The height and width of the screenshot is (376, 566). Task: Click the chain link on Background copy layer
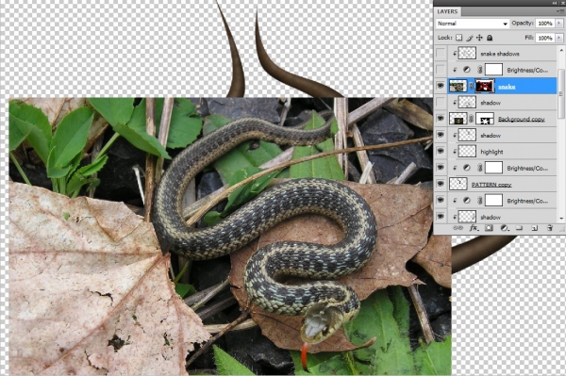pyautogui.click(x=471, y=119)
